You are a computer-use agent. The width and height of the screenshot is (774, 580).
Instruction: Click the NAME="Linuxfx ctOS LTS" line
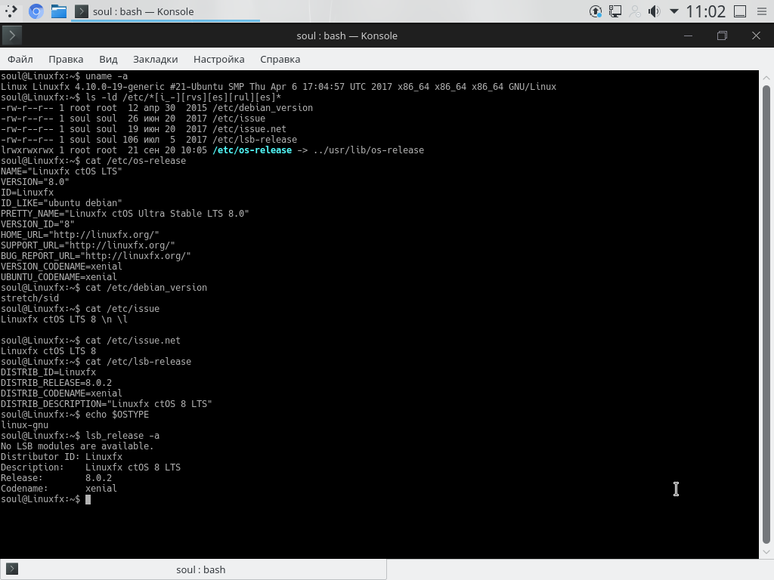coord(61,171)
